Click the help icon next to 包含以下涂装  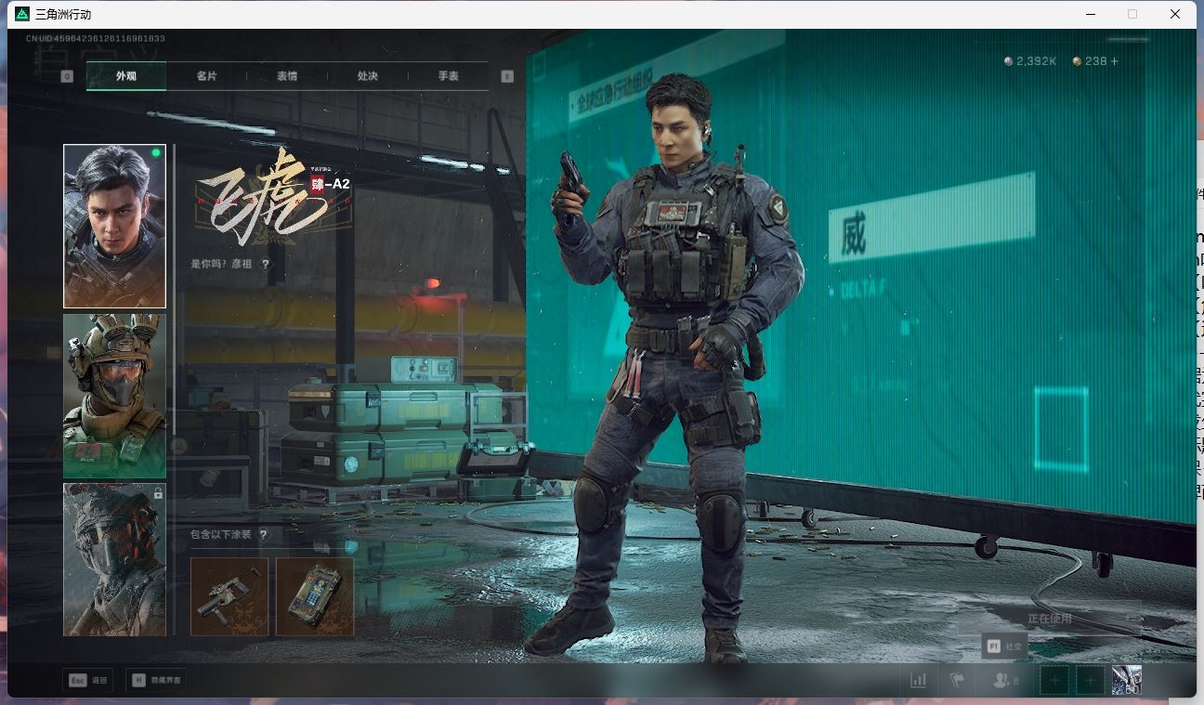264,535
